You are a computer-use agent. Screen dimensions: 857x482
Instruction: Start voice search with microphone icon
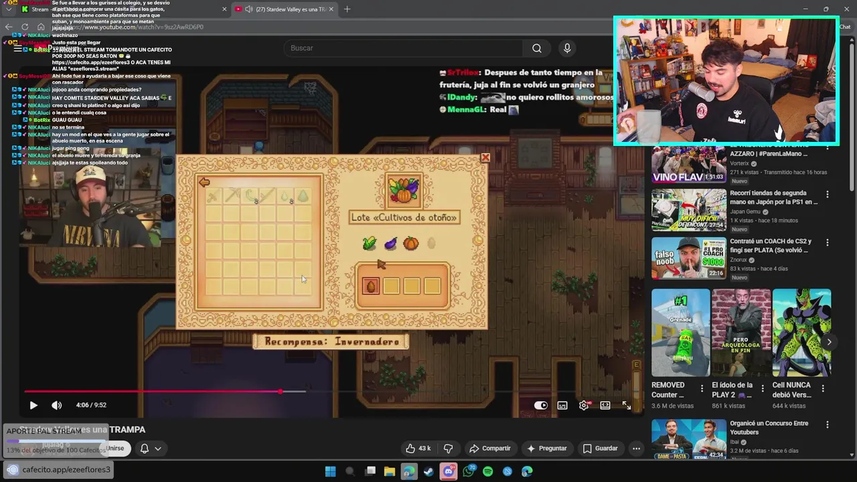point(567,48)
